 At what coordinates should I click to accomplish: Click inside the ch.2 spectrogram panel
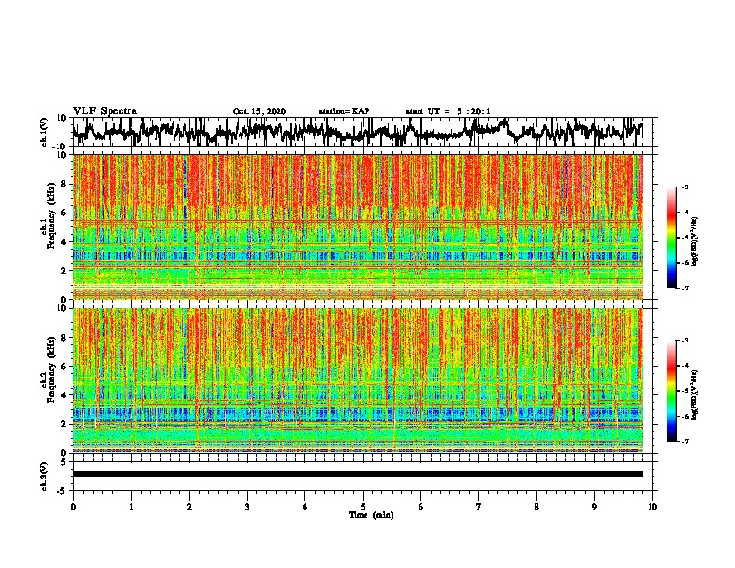click(357, 380)
